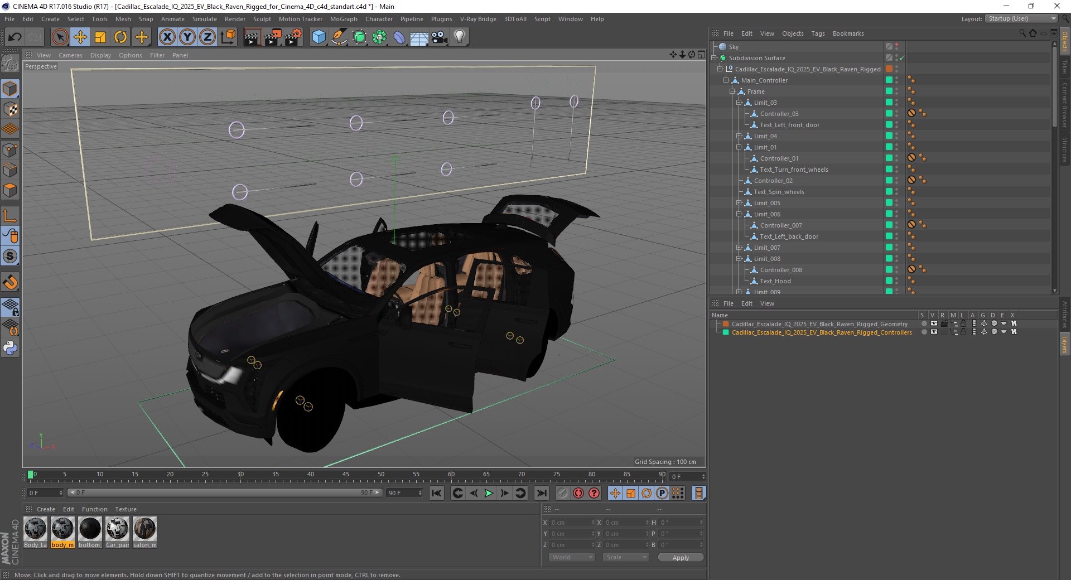Click Controller_03 protection tag

pos(911,113)
